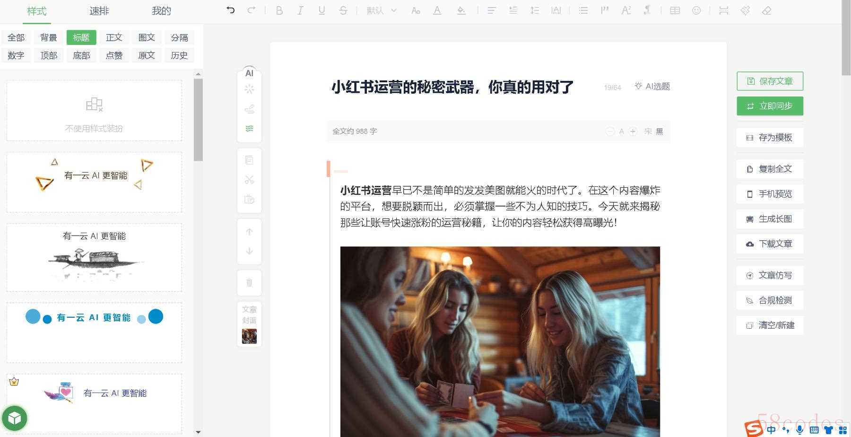Click the AI rewrite pen icon
The image size is (851, 437).
(249, 109)
